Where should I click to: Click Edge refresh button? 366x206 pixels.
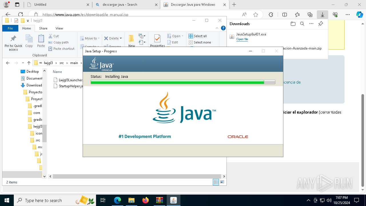21,15
